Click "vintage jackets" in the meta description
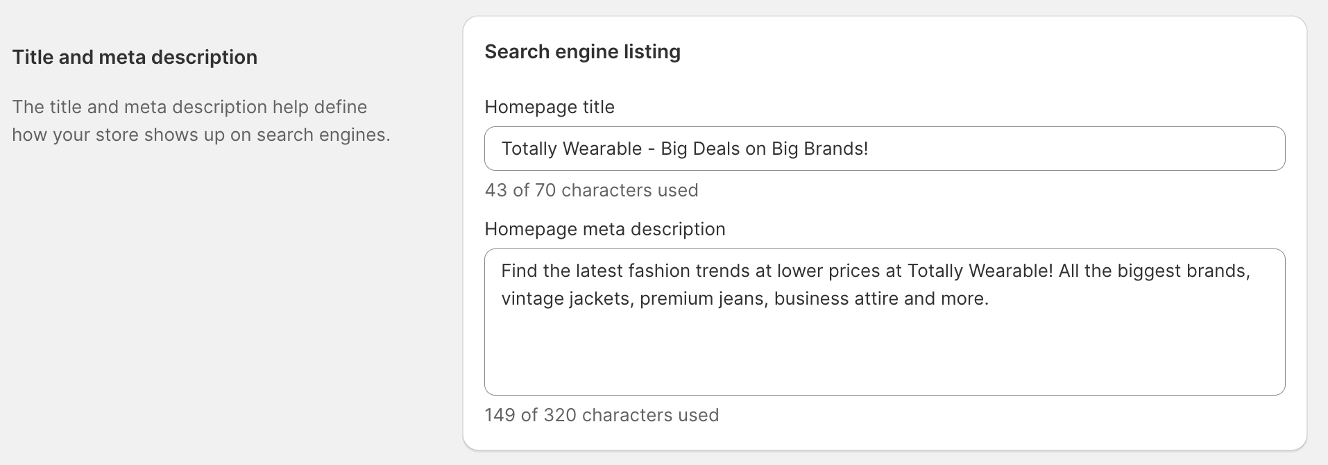 click(567, 298)
